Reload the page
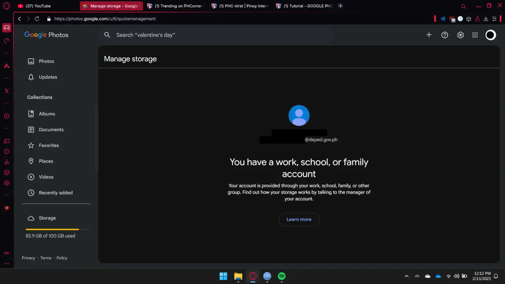Screen dimensions: 505x284 click(x=37, y=19)
